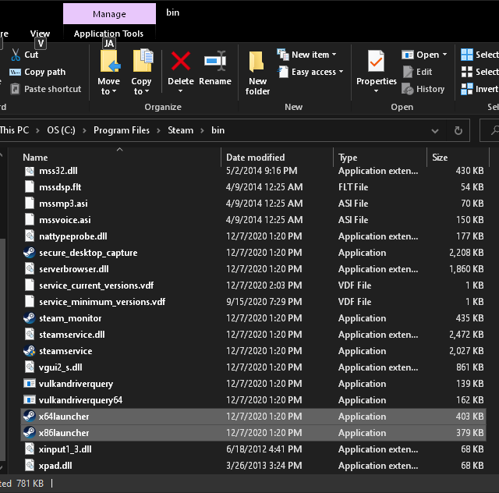Navigate to Steam in the breadcrumb
Screen dimensions: 499x493
point(180,130)
